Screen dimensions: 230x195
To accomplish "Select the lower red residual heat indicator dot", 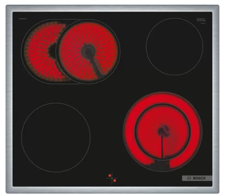I will pyautogui.click(x=115, y=180).
